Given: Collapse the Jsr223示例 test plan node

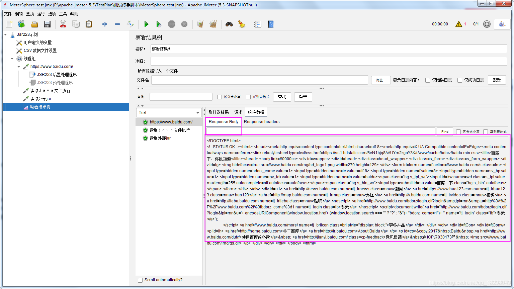Looking at the screenshot, I should click(5, 34).
